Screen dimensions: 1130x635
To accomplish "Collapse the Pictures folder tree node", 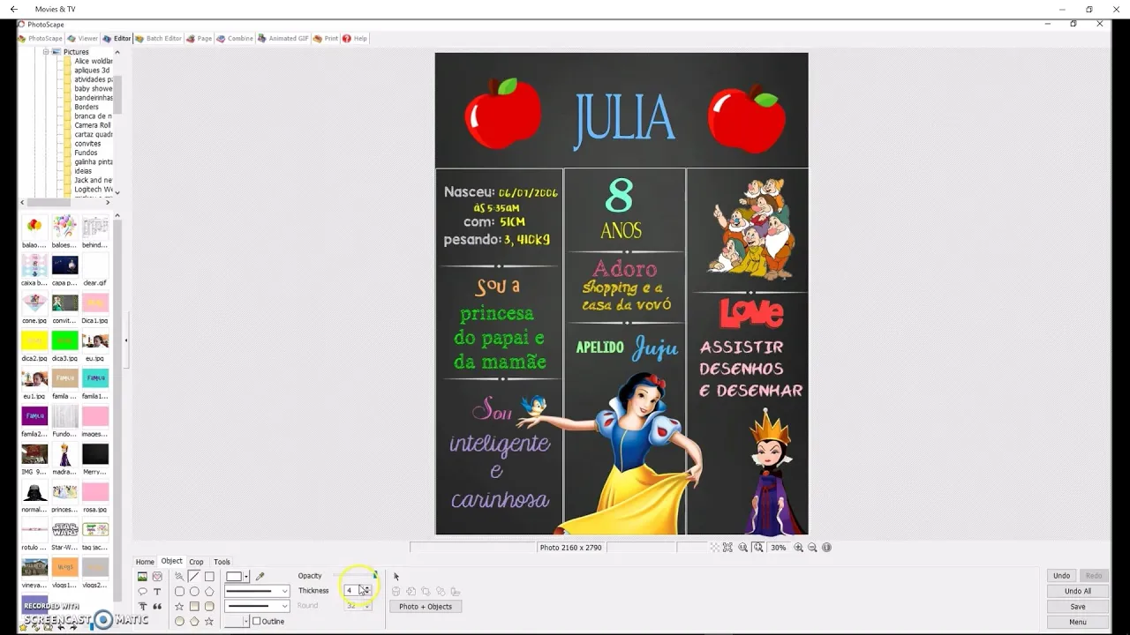I will tap(45, 52).
